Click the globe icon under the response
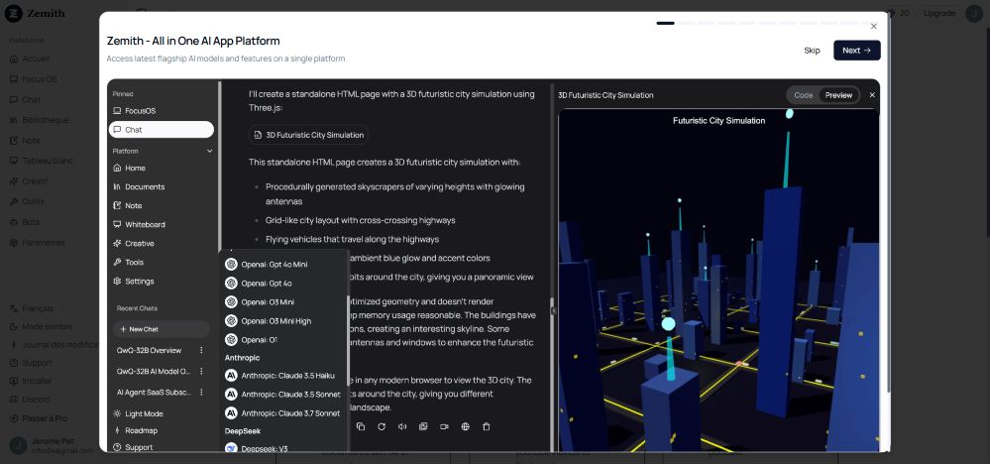This screenshot has width=990, height=464. (x=466, y=426)
